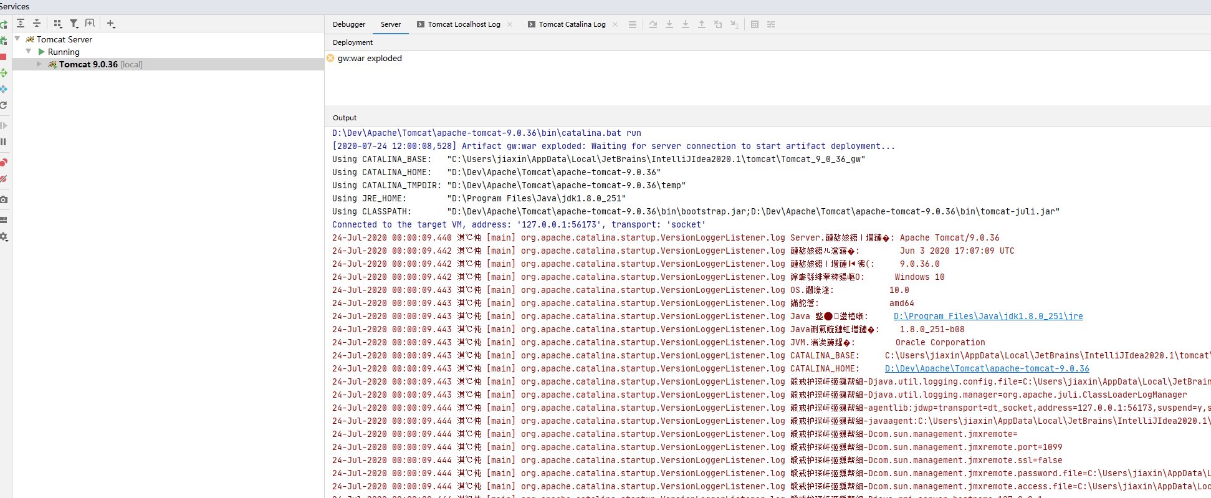Open the Filter services icon
The image size is (1211, 498).
pos(74,24)
